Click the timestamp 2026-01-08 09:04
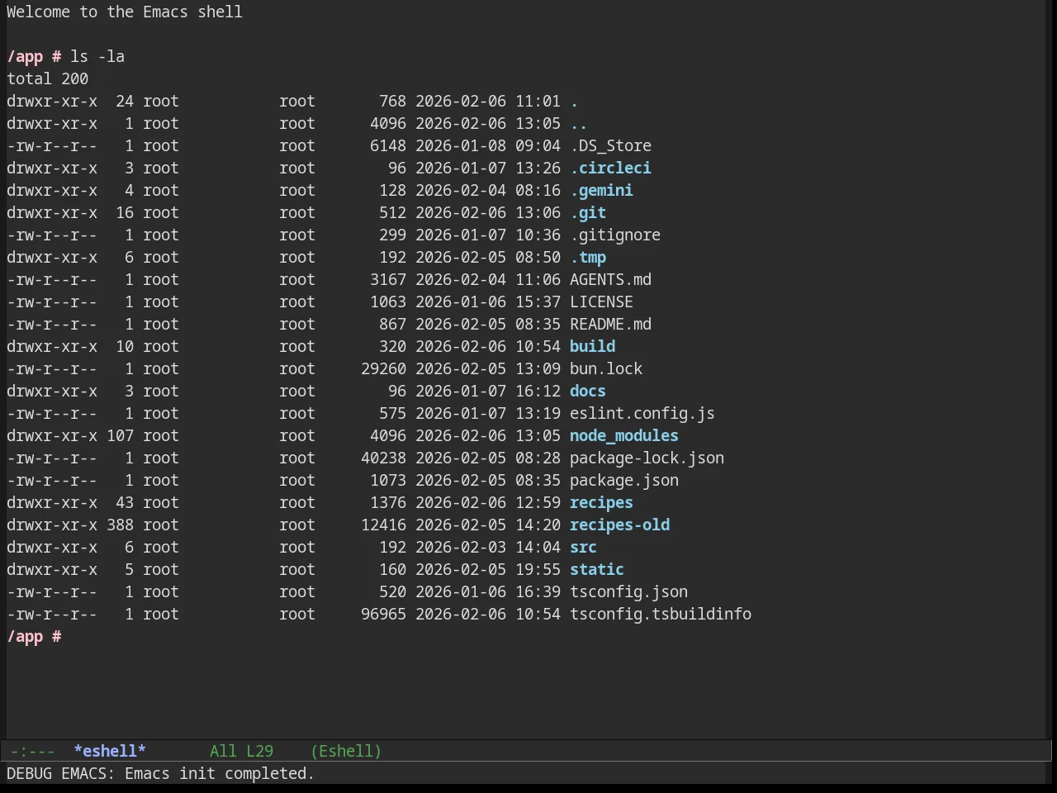 (488, 145)
